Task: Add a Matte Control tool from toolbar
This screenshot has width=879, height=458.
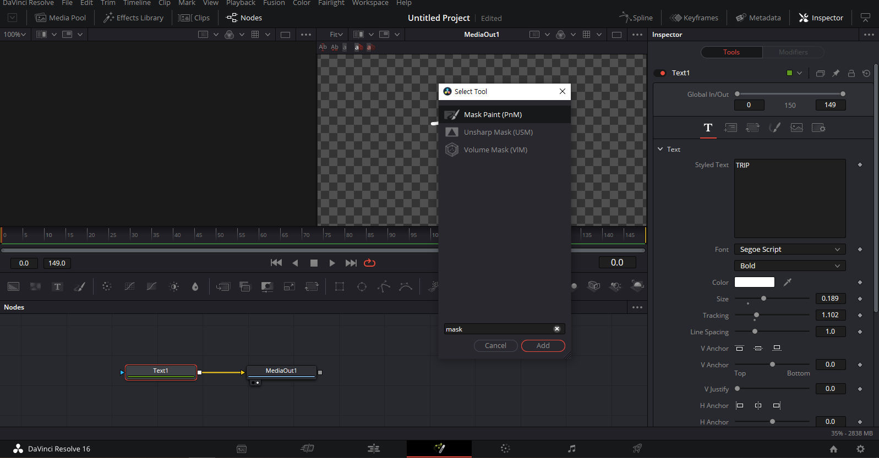Action: pyautogui.click(x=267, y=286)
